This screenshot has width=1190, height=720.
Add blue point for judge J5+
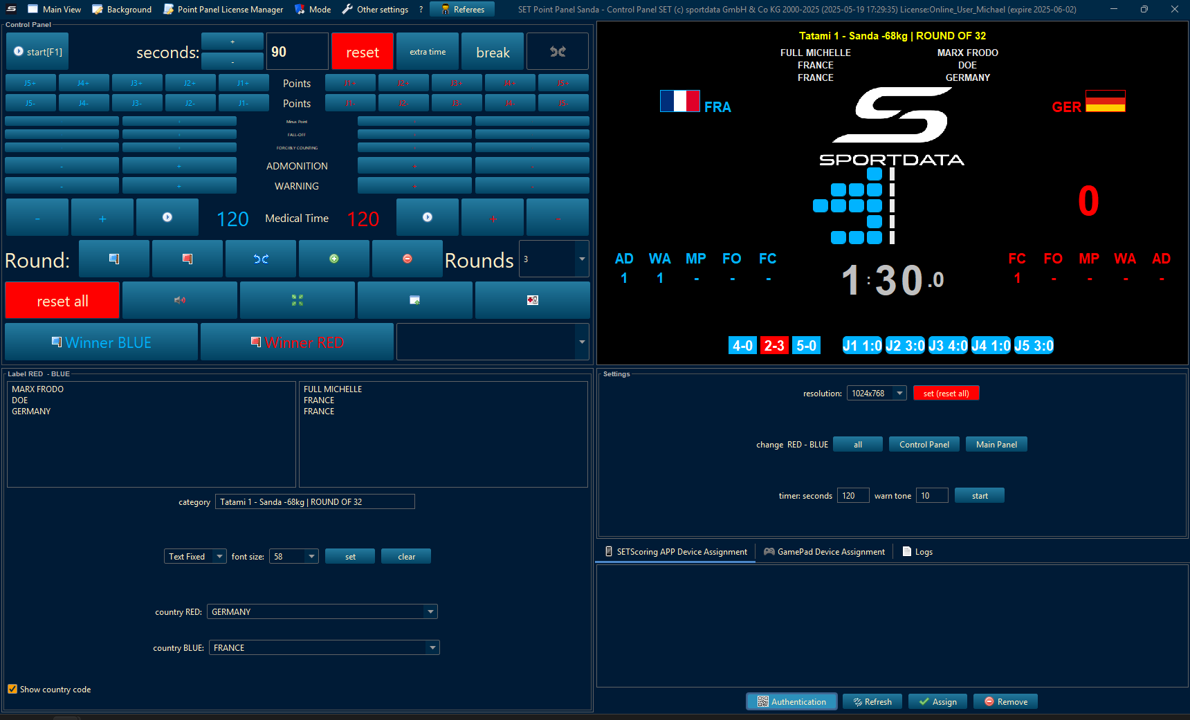click(x=30, y=83)
